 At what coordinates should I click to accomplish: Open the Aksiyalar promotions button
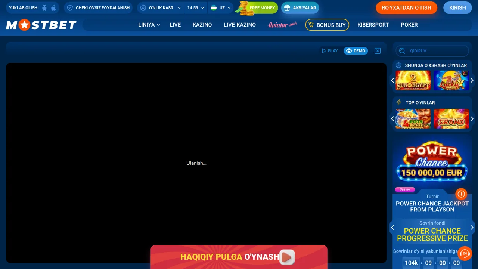pyautogui.click(x=300, y=8)
